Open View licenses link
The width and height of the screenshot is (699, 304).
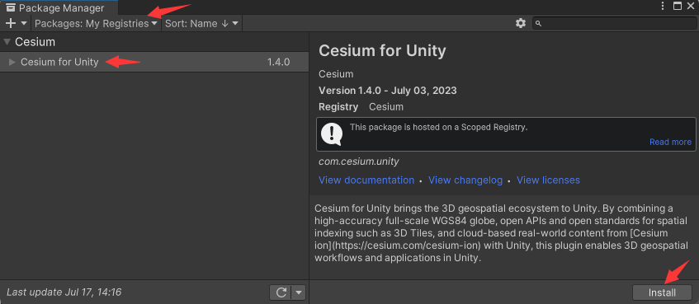(548, 180)
